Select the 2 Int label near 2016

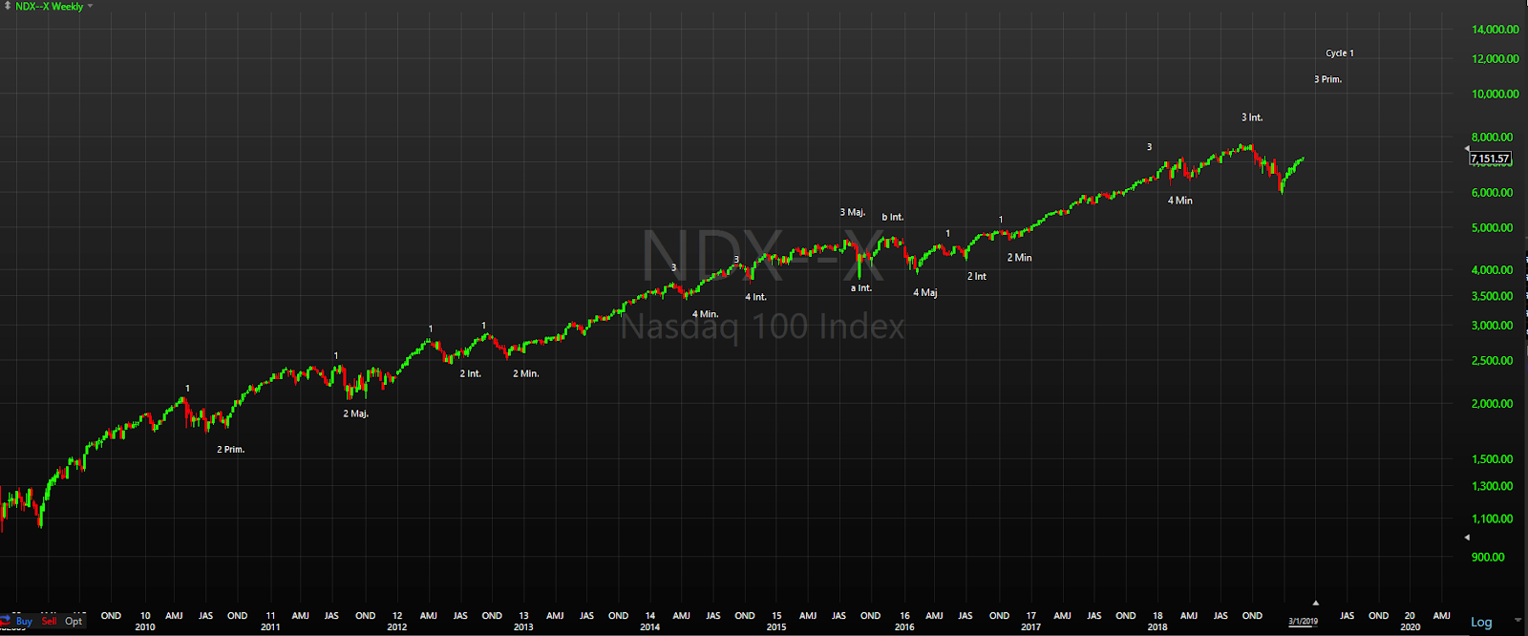[x=977, y=276]
